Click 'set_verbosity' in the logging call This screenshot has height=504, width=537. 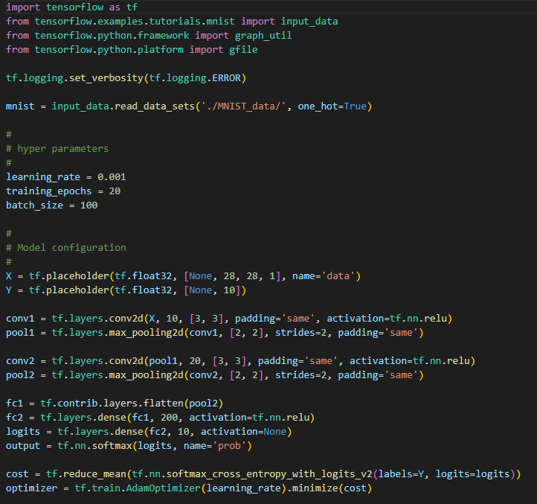106,78
